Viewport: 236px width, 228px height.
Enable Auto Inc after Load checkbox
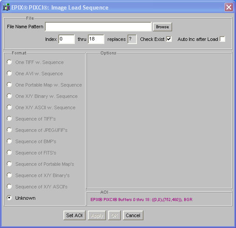[x=222, y=39]
